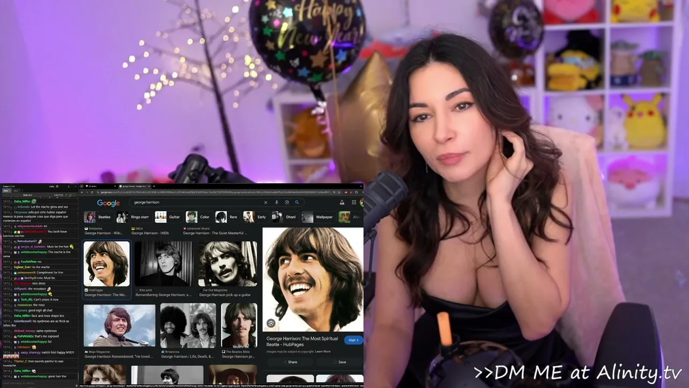Click the large preview image of George Harrison

point(313,279)
